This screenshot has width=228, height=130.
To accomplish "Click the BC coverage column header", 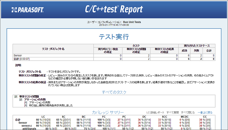I will coord(84,117).
